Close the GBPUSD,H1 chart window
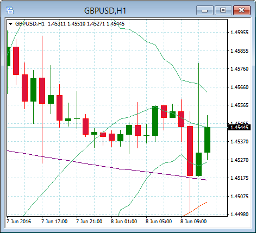This screenshot has height=233, width=256. (242, 10)
